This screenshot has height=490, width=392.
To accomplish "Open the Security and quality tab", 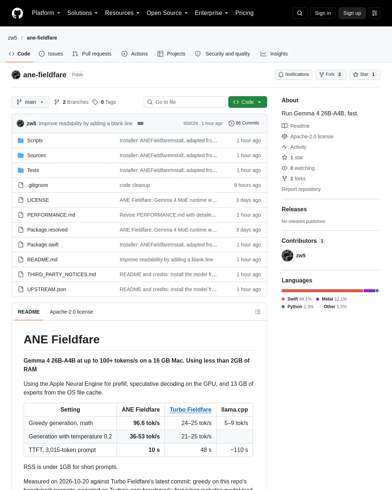I will click(222, 54).
